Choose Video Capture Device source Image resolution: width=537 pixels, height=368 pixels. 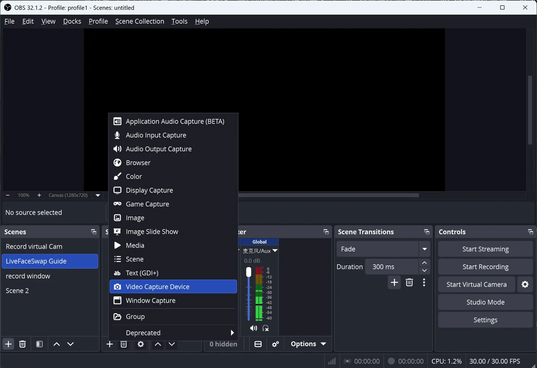click(x=173, y=287)
